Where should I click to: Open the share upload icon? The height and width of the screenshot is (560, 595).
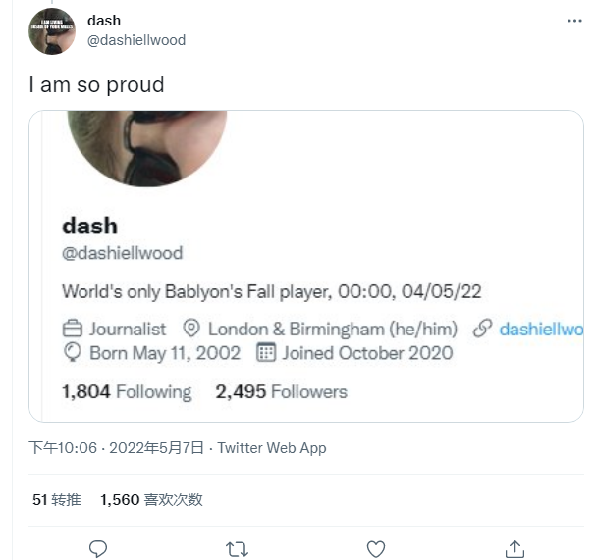[514, 548]
